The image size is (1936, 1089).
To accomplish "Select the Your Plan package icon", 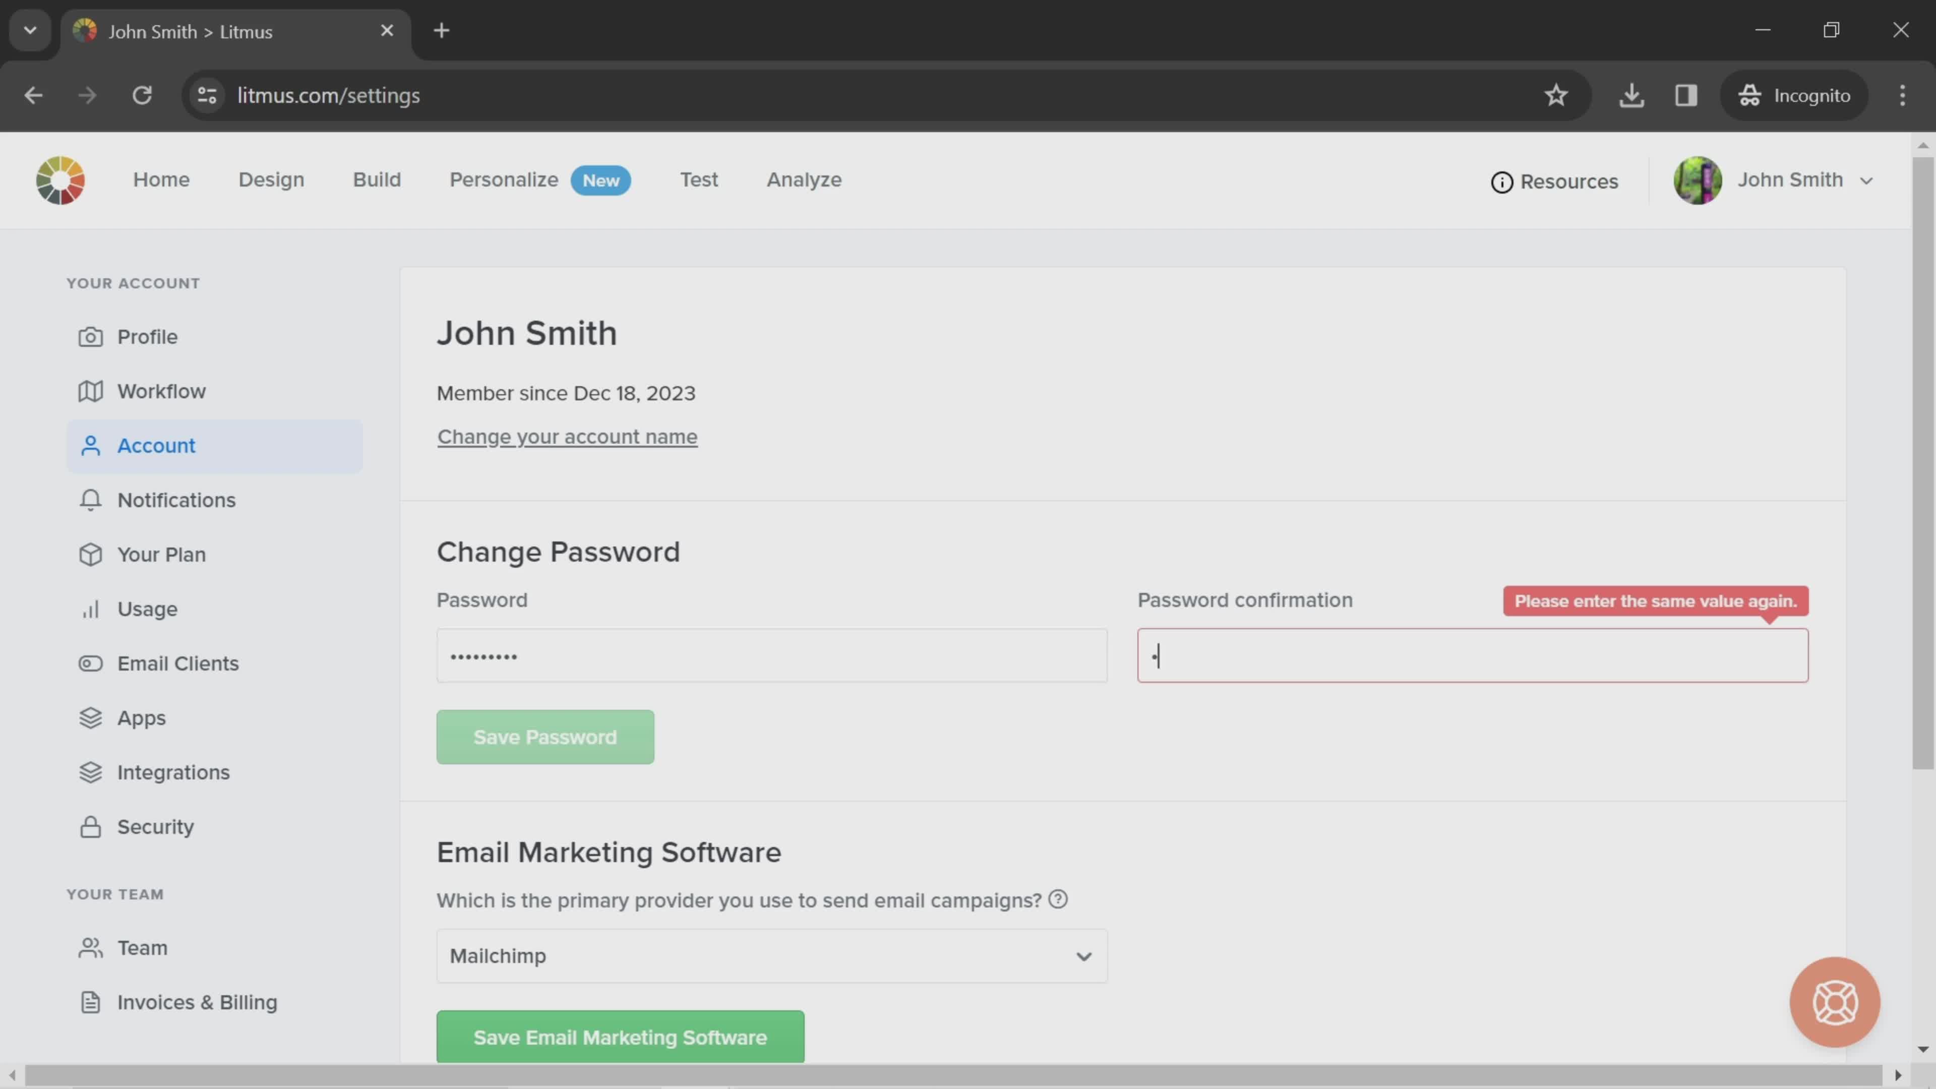I will tap(90, 554).
